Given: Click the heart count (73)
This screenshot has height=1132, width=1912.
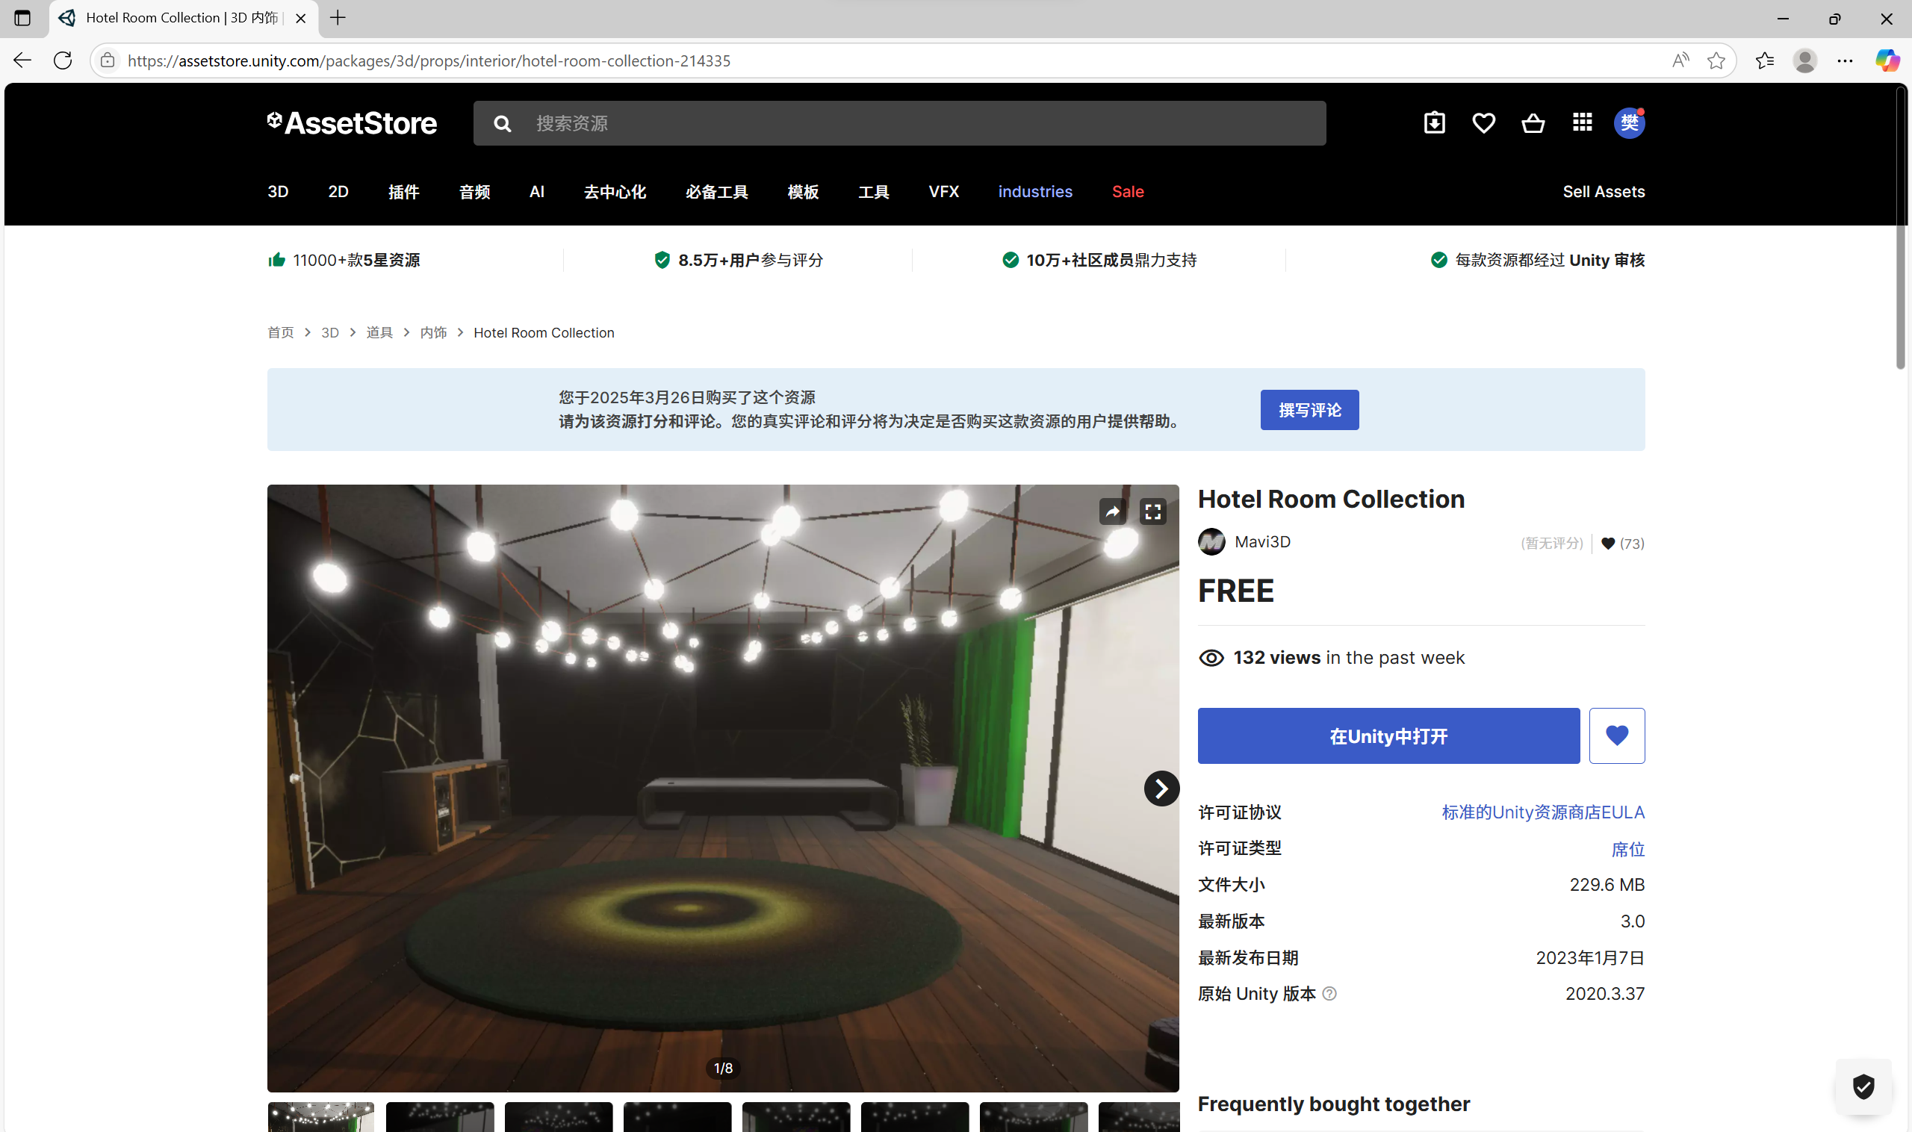Looking at the screenshot, I should pos(1622,543).
